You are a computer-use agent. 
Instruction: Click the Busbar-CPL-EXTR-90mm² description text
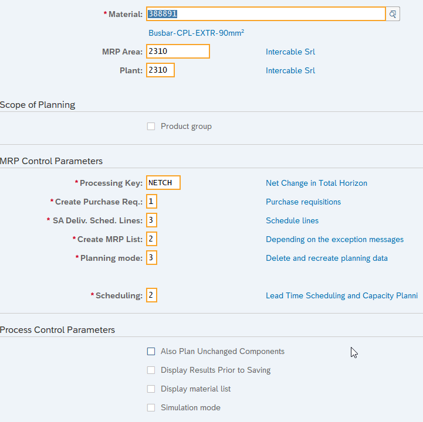pyautogui.click(x=196, y=33)
